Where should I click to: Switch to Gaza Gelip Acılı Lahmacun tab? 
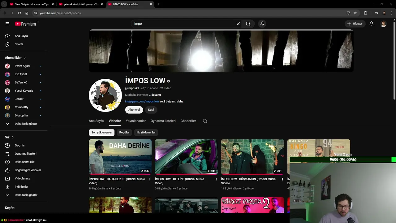pos(32,4)
